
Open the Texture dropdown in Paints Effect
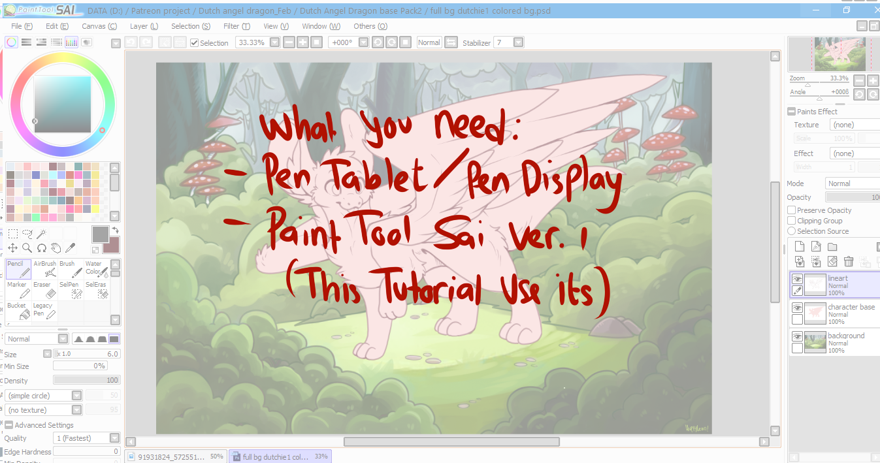(x=855, y=125)
